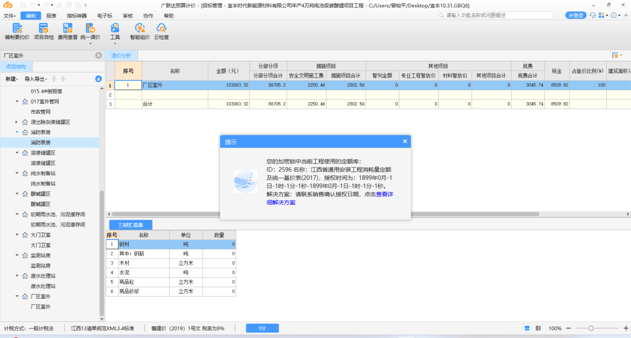The width and height of the screenshot is (631, 338).
Task: Collapse the 消防泵房 tree node
Action: [x=17, y=132]
